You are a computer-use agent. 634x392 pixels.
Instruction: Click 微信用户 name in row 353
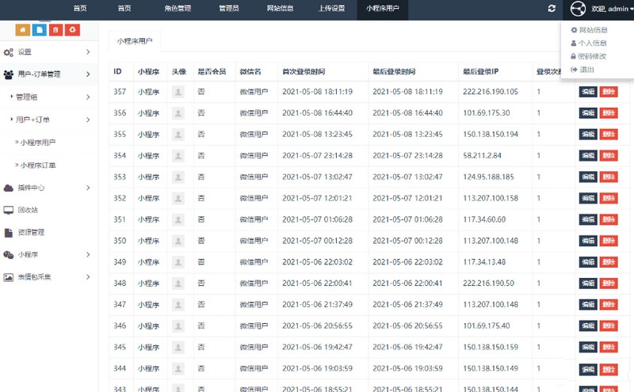254,177
